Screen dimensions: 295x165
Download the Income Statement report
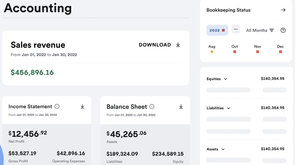coord(82,106)
